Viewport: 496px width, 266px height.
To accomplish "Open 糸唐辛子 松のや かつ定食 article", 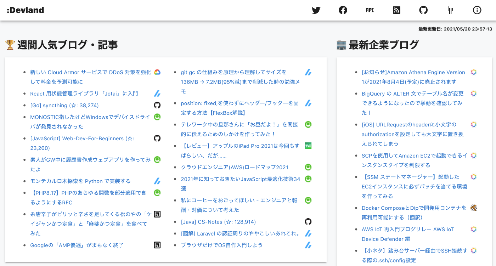I will pyautogui.click(x=91, y=223).
